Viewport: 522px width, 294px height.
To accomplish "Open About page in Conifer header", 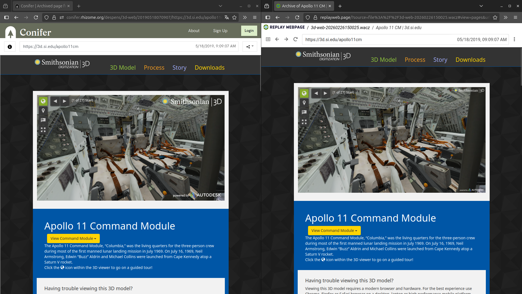I will tap(194, 31).
